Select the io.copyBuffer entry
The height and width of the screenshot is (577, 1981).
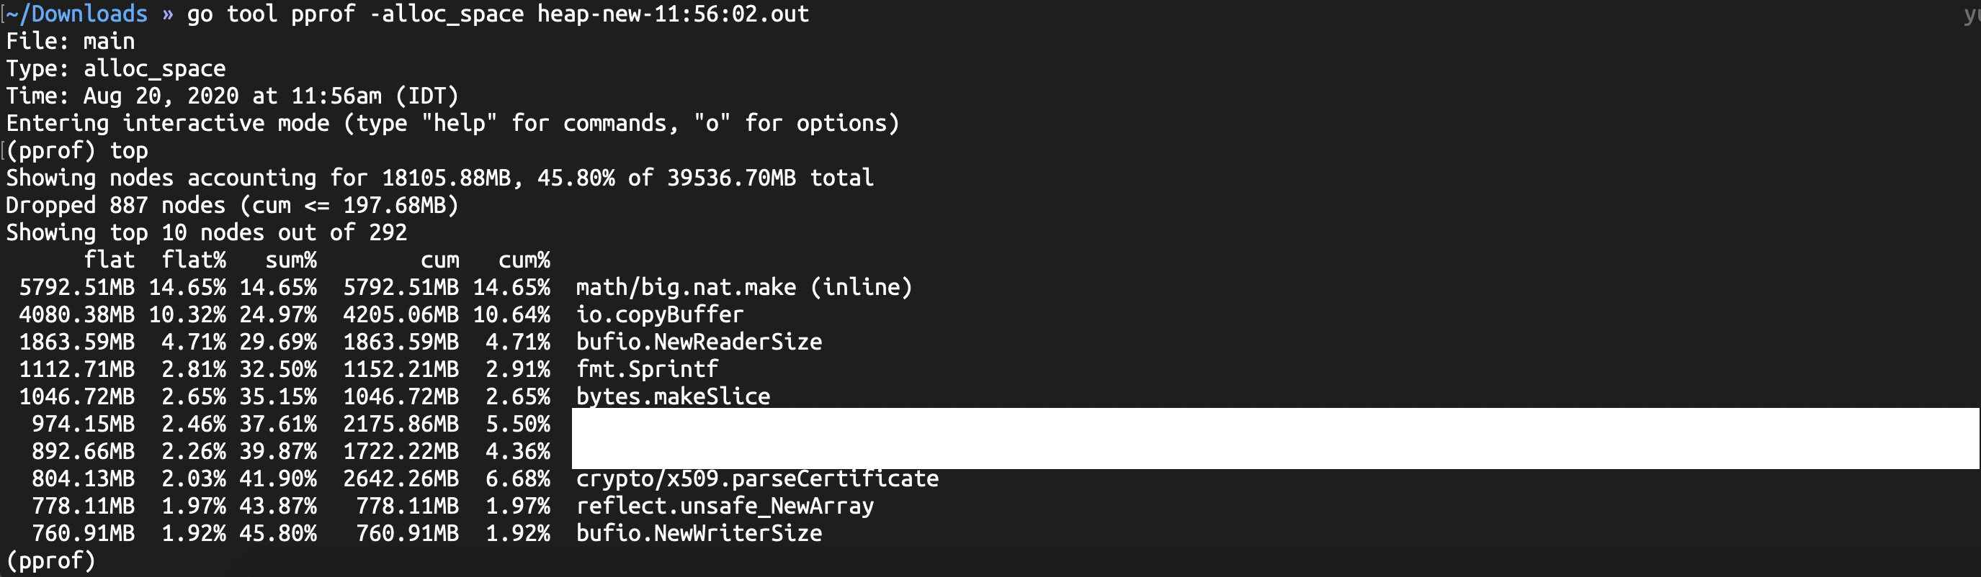point(660,314)
